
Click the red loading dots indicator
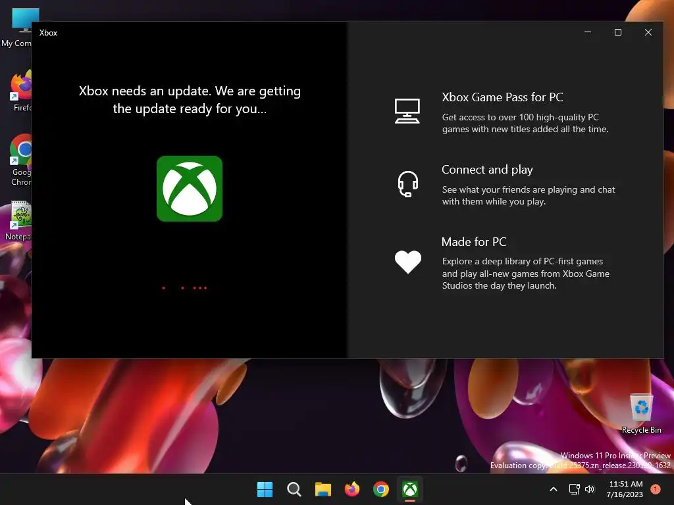point(184,288)
